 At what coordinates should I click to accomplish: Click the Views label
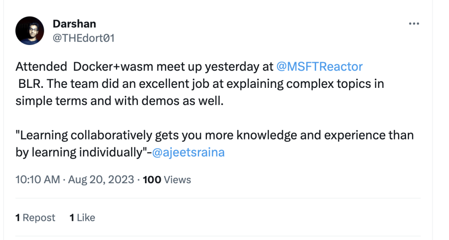(178, 180)
